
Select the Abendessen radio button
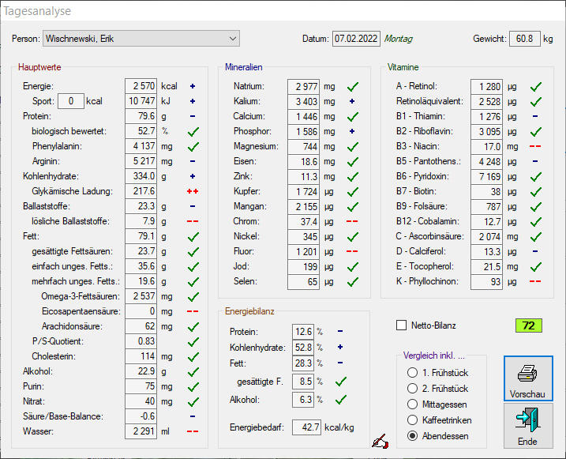[411, 435]
